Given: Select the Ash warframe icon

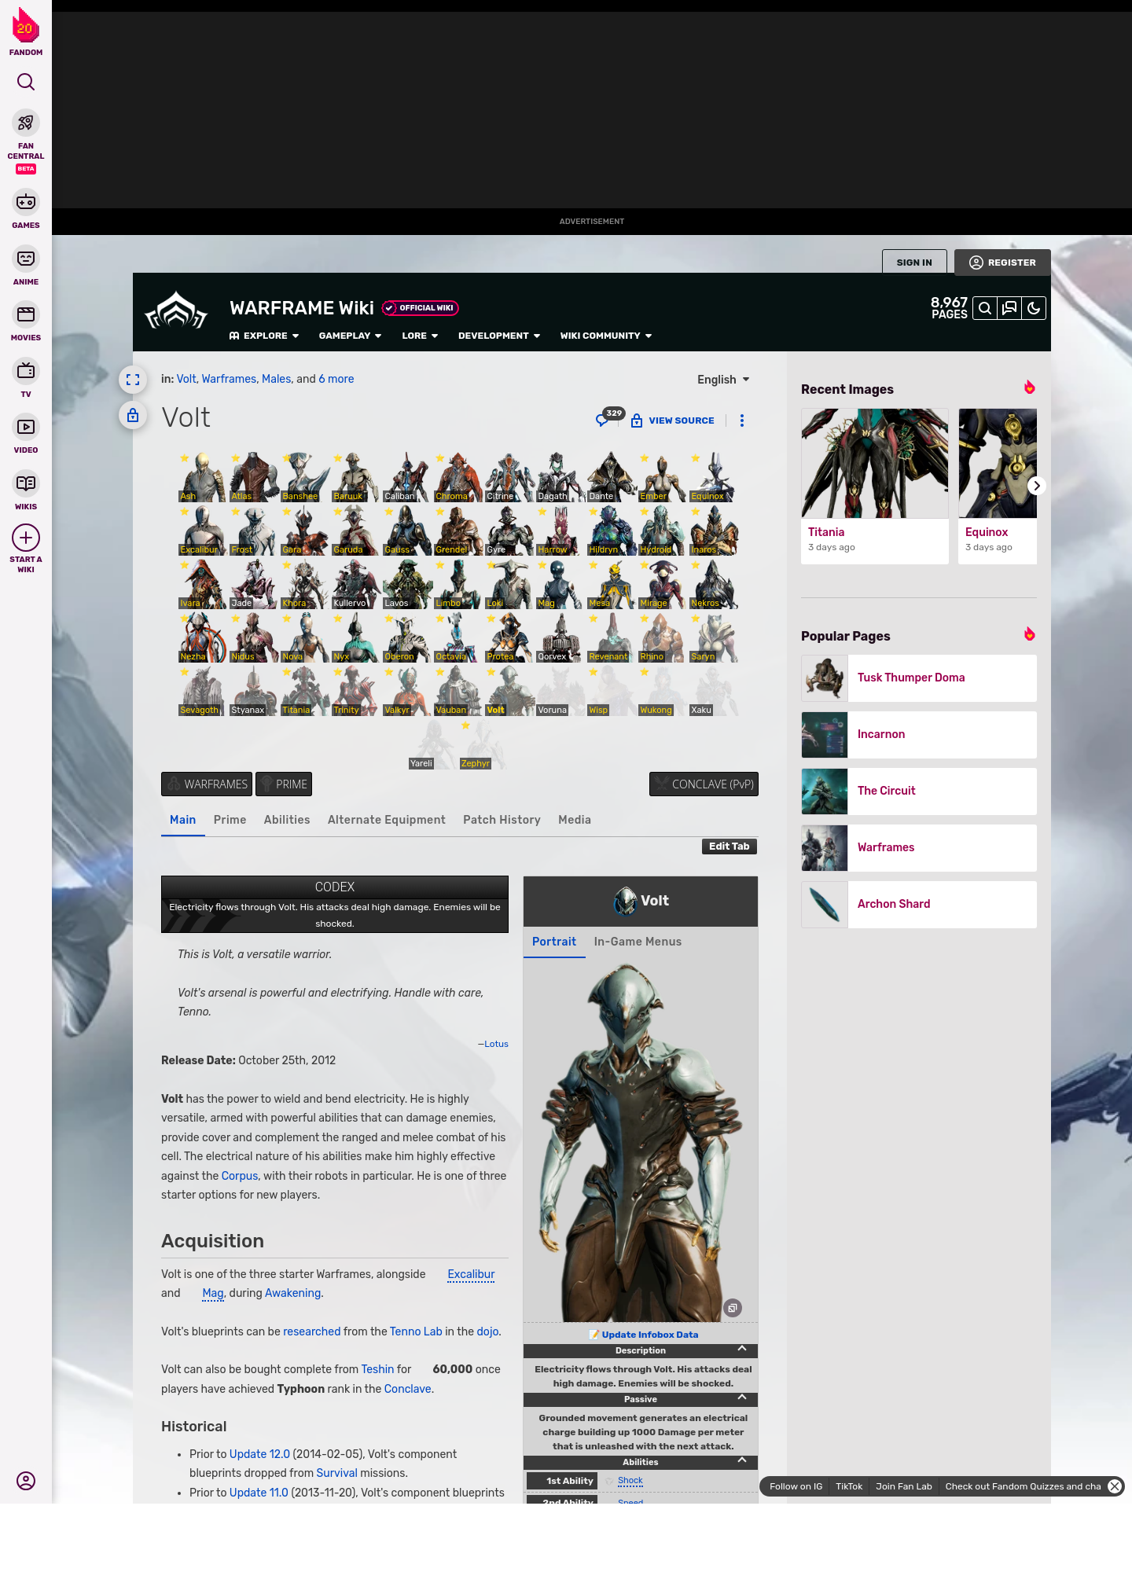Looking at the screenshot, I should tap(203, 477).
